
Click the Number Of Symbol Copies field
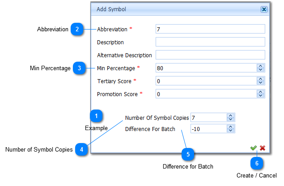[x=208, y=118]
